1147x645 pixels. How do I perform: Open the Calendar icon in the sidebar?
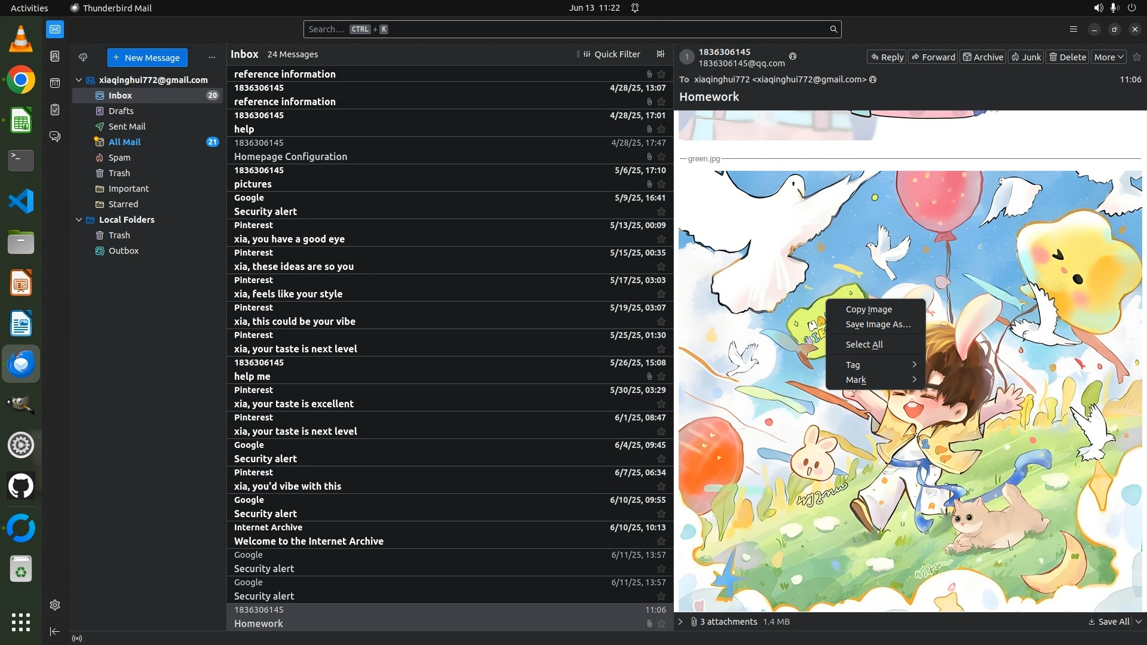click(55, 83)
